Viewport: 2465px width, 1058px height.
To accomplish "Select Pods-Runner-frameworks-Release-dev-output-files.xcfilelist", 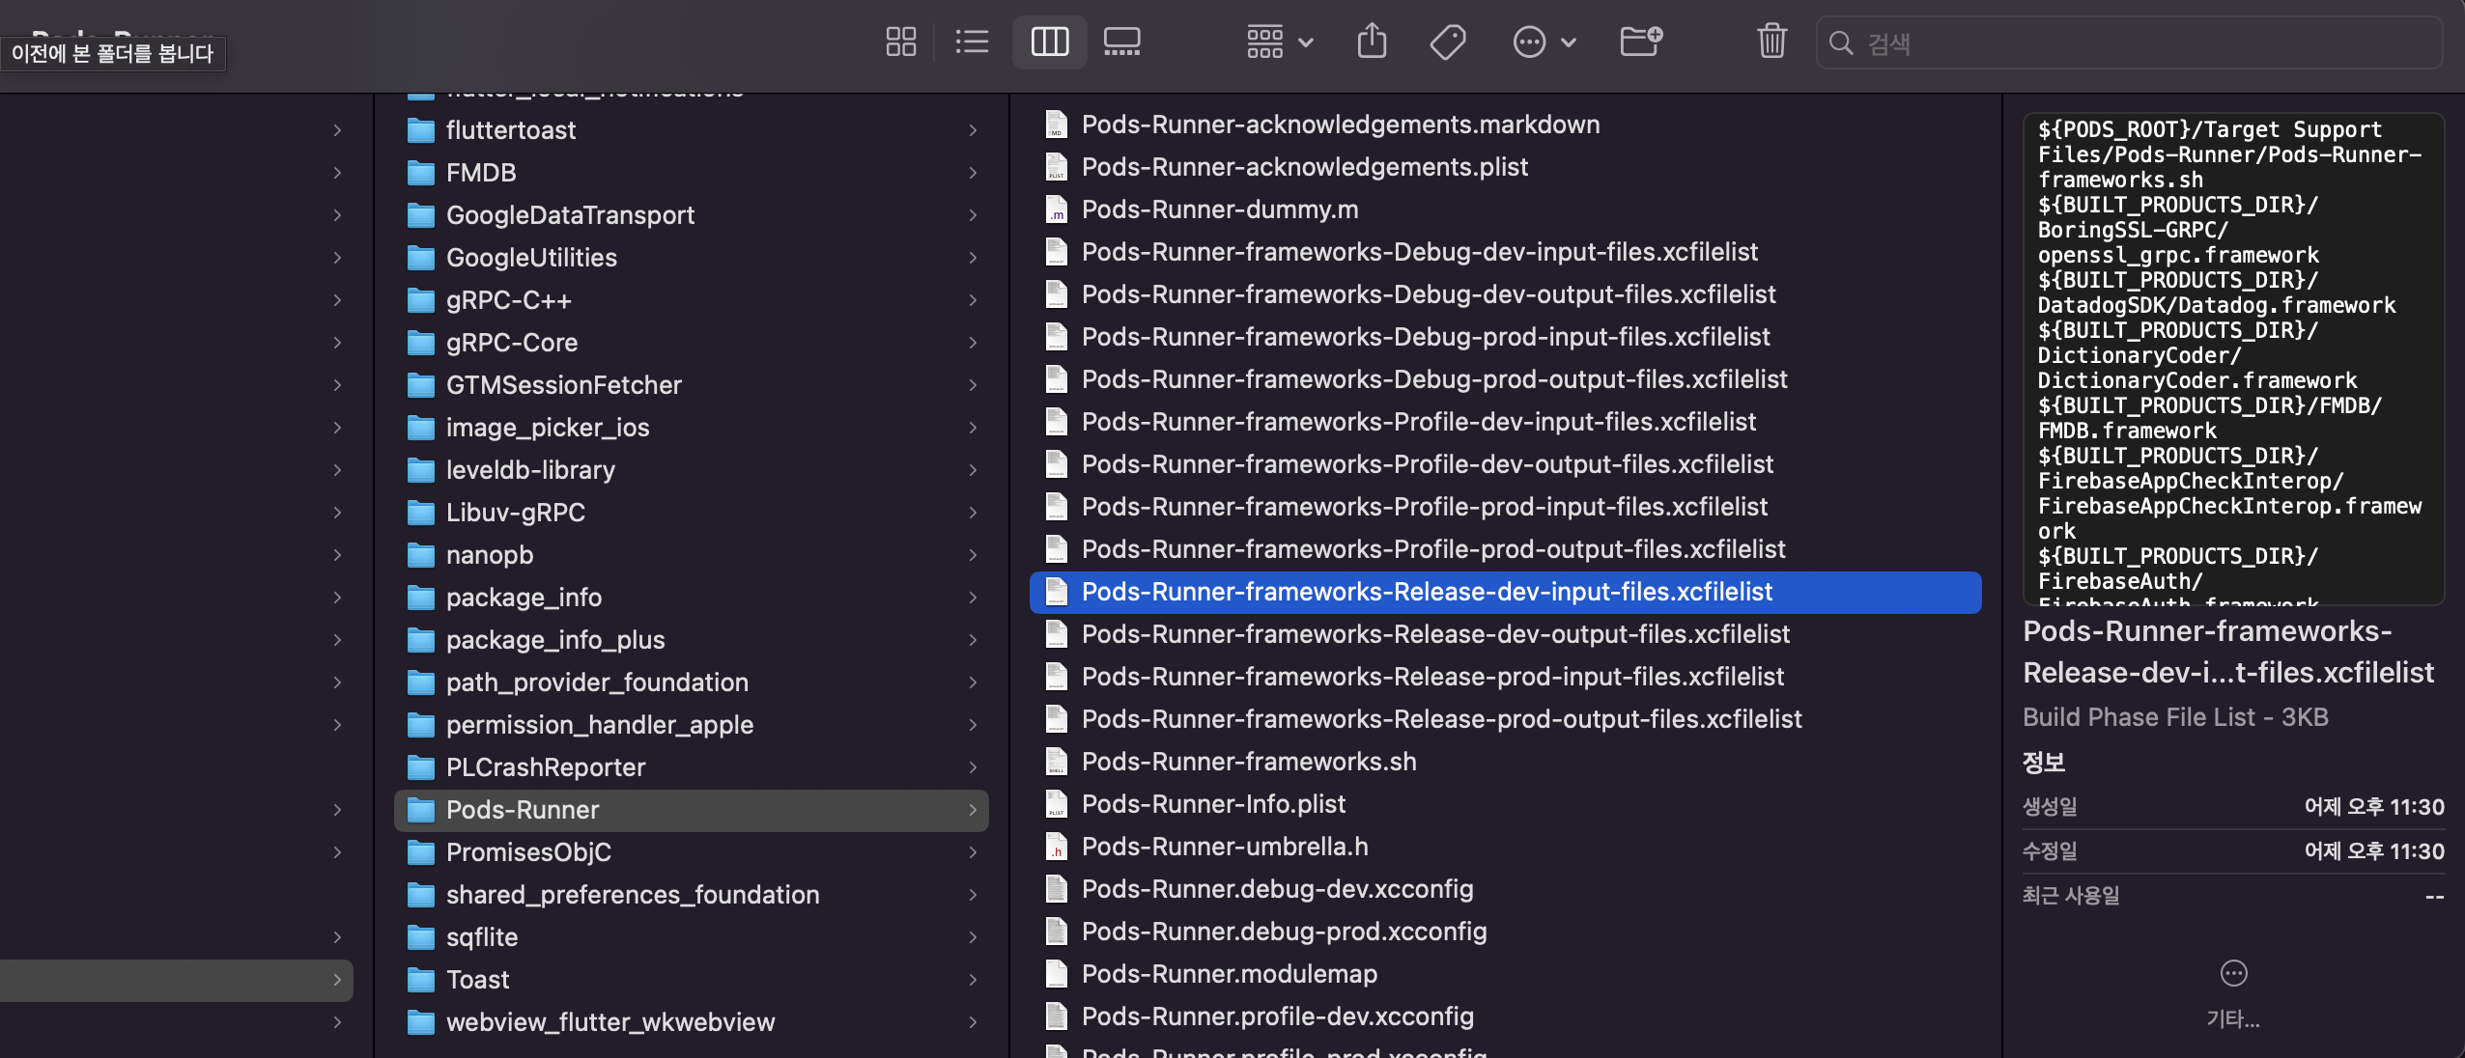I will [x=1505, y=634].
